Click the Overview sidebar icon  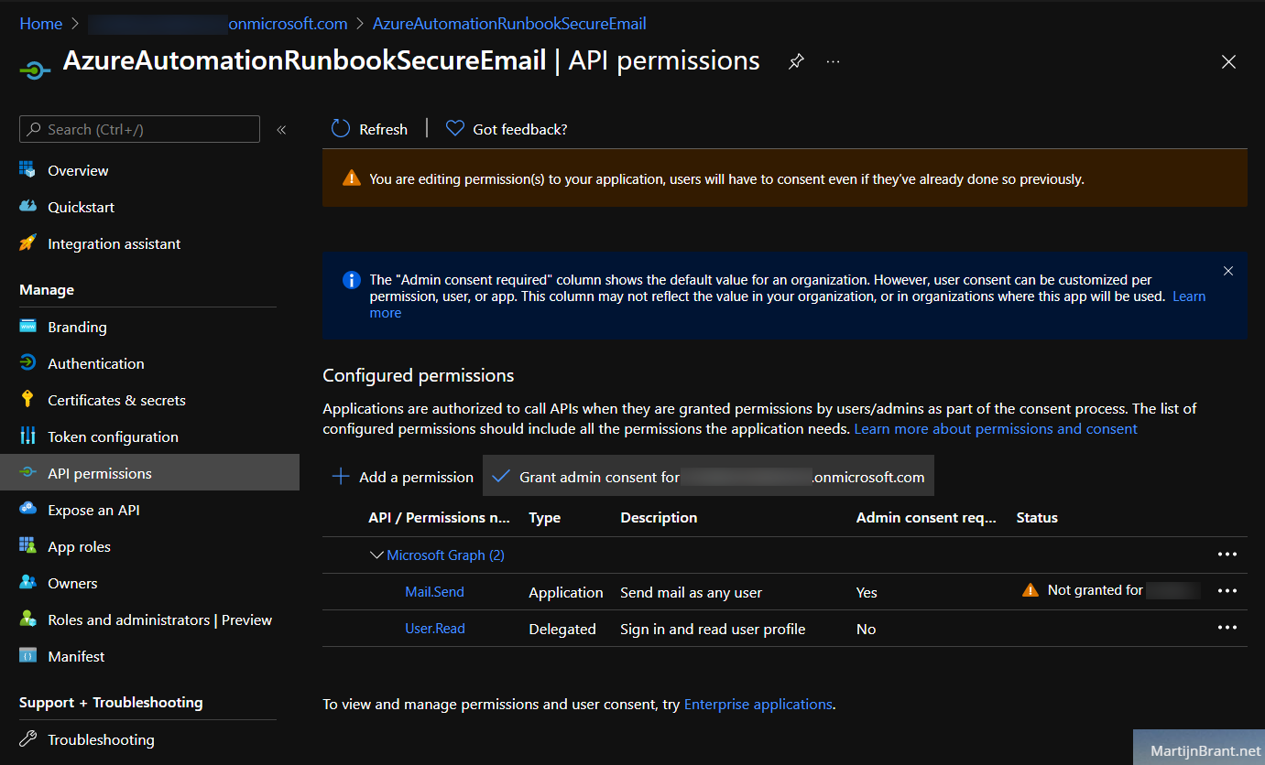click(x=27, y=170)
